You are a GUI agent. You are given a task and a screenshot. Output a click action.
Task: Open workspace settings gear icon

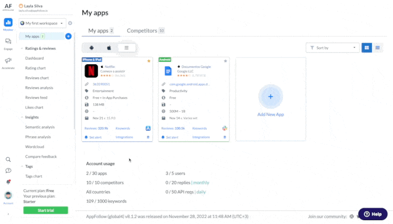(x=70, y=23)
